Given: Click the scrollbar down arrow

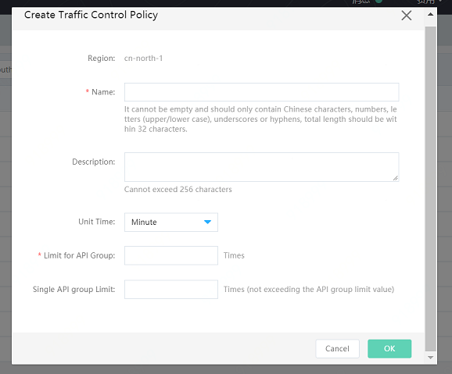Looking at the screenshot, I should [430, 358].
